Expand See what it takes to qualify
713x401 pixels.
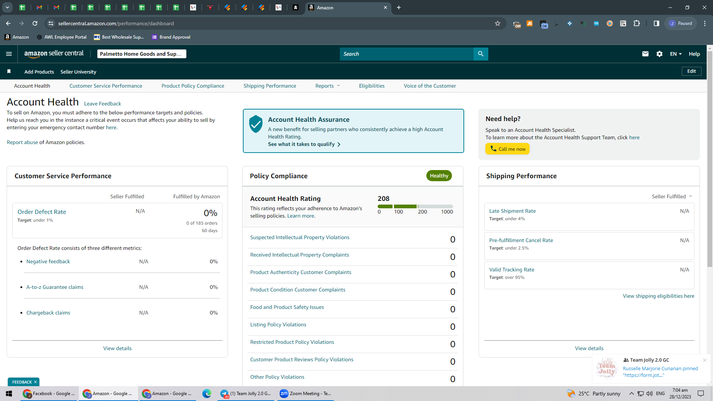[304, 144]
